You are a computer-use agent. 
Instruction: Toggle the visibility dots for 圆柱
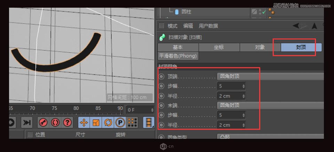(260, 12)
